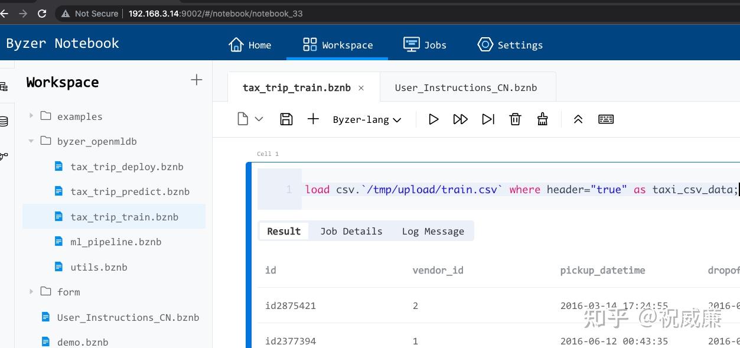This screenshot has height=348, width=740.
Task: Delete the cell with the trash icon
Action: (515, 119)
